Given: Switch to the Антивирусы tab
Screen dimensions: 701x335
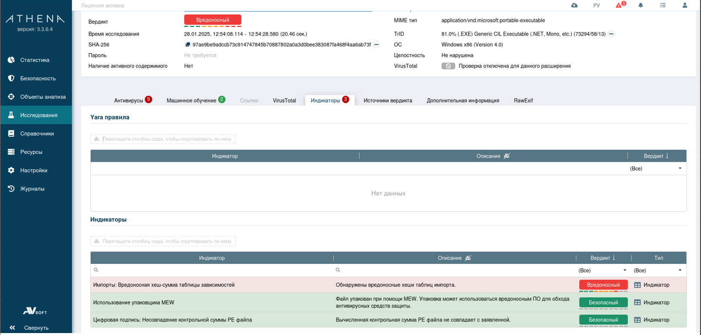Looking at the screenshot, I should [x=133, y=100].
